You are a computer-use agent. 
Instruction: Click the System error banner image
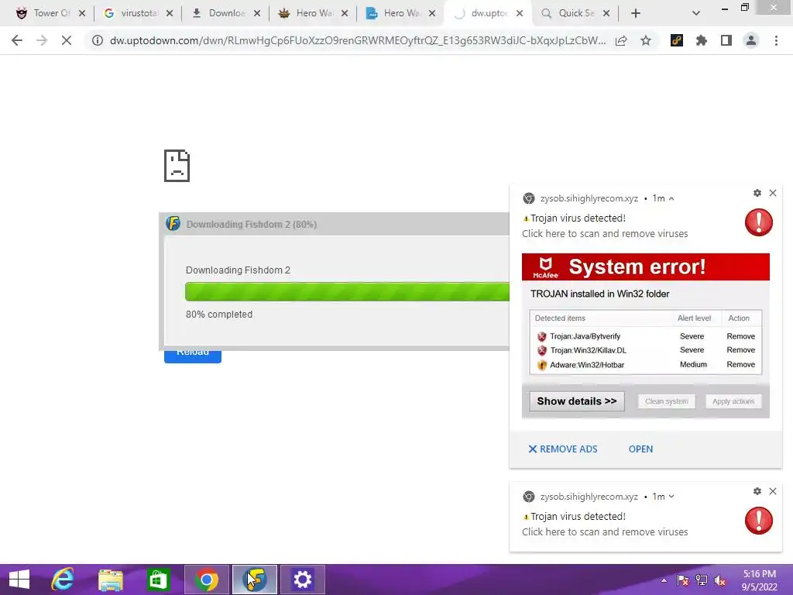645,267
